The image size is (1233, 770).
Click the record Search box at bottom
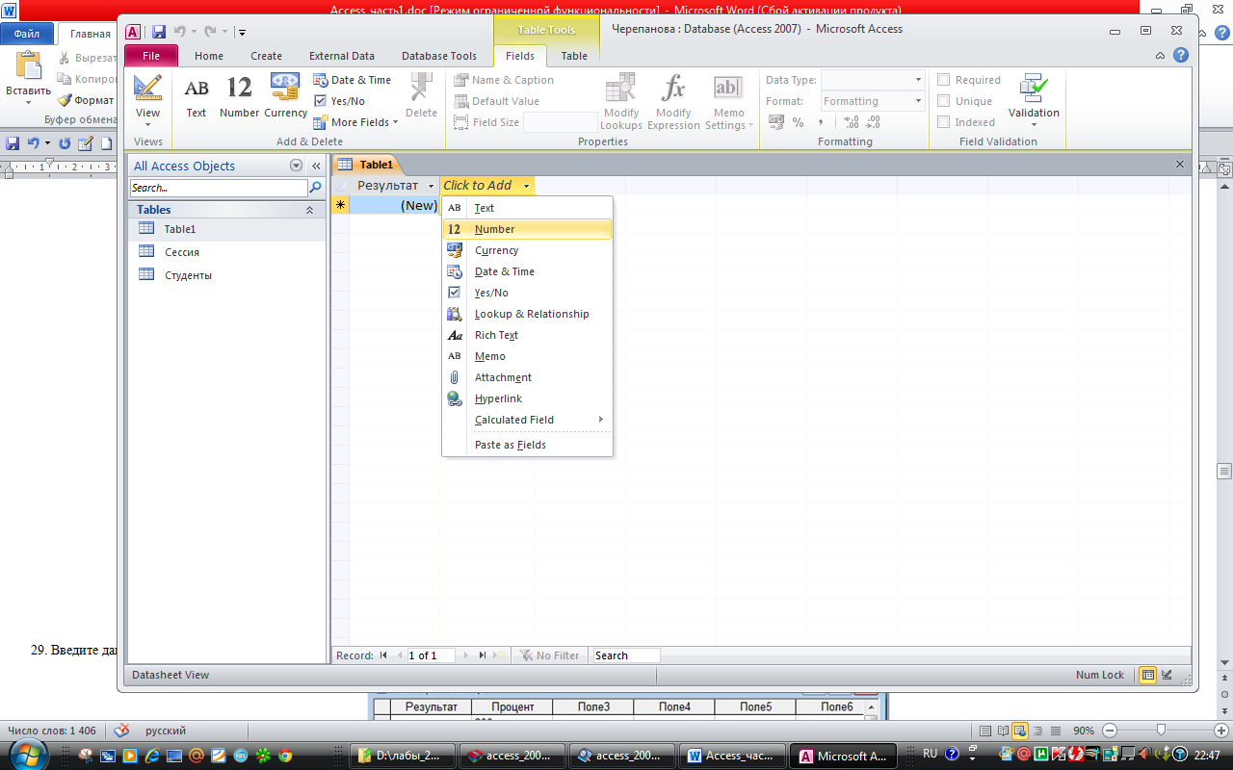coord(626,655)
